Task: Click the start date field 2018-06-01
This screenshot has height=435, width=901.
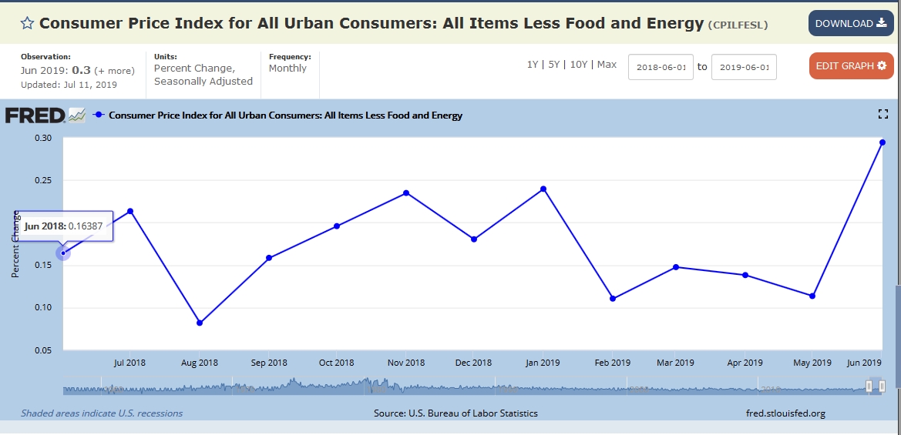Action: coord(661,67)
